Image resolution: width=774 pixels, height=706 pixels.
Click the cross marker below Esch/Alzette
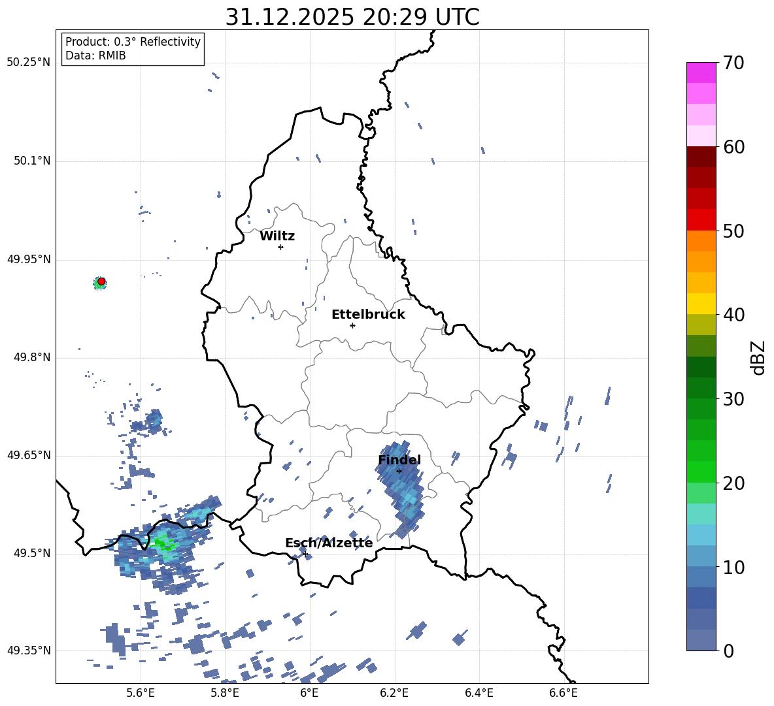tap(305, 554)
